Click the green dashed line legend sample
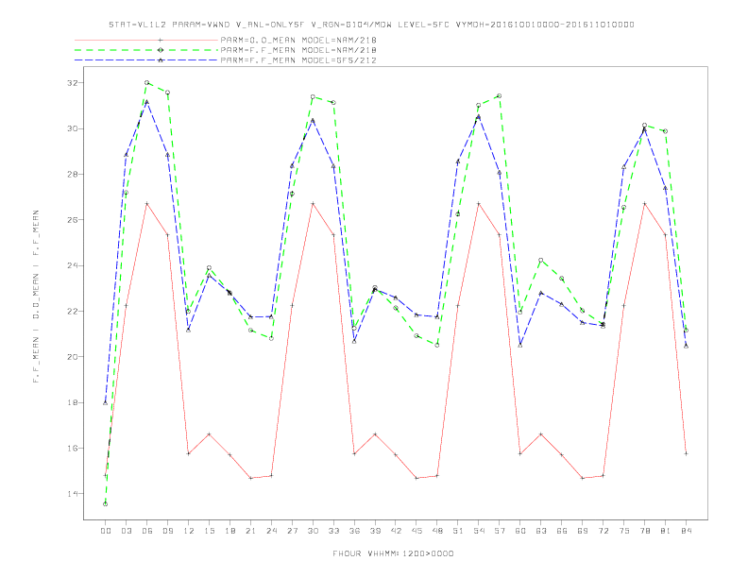Viewport: 748px width, 578px height. pyautogui.click(x=146, y=50)
